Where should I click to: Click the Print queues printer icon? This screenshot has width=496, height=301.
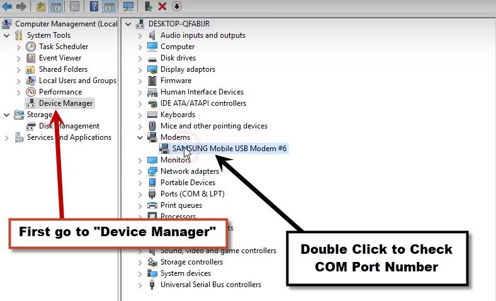152,205
